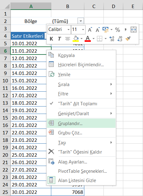Open the font color dropdown arrow

point(94,38)
